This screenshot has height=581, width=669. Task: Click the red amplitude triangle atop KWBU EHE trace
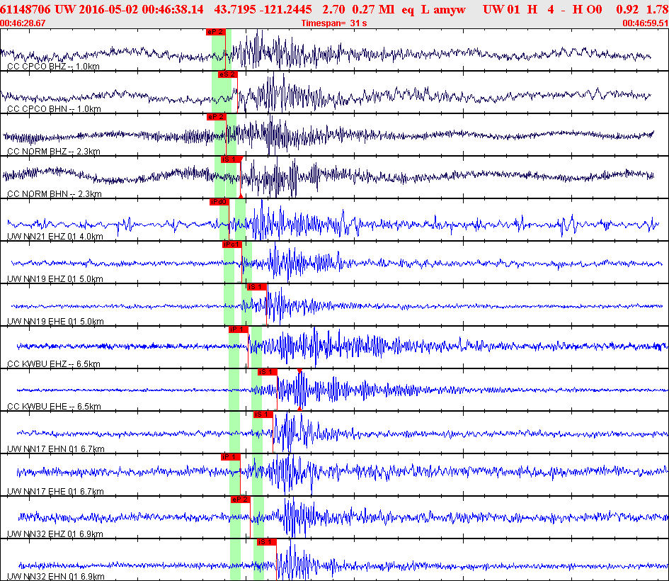[x=299, y=371]
